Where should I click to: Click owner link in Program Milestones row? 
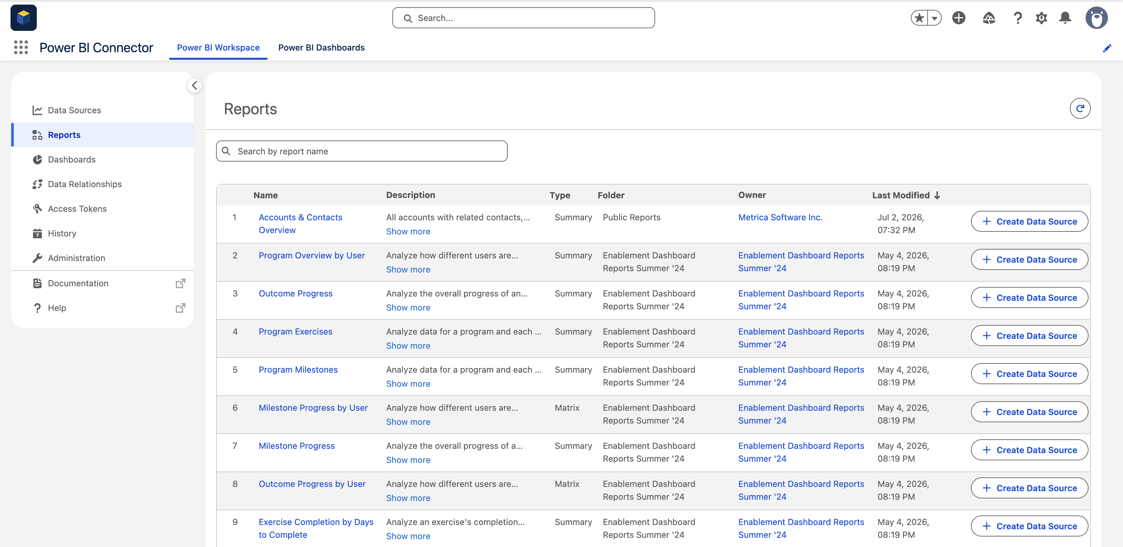pos(801,376)
